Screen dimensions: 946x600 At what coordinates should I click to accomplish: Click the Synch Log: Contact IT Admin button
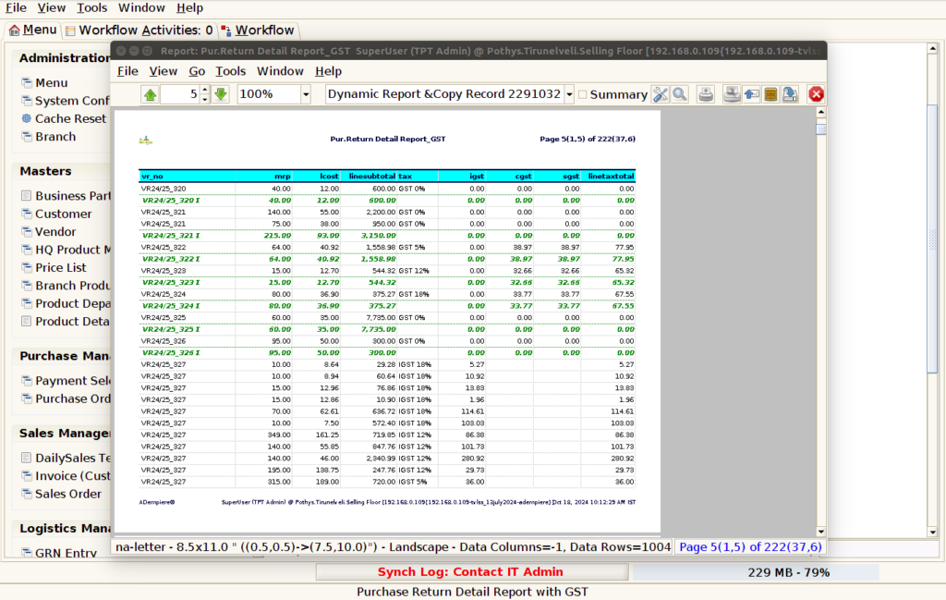(x=471, y=571)
